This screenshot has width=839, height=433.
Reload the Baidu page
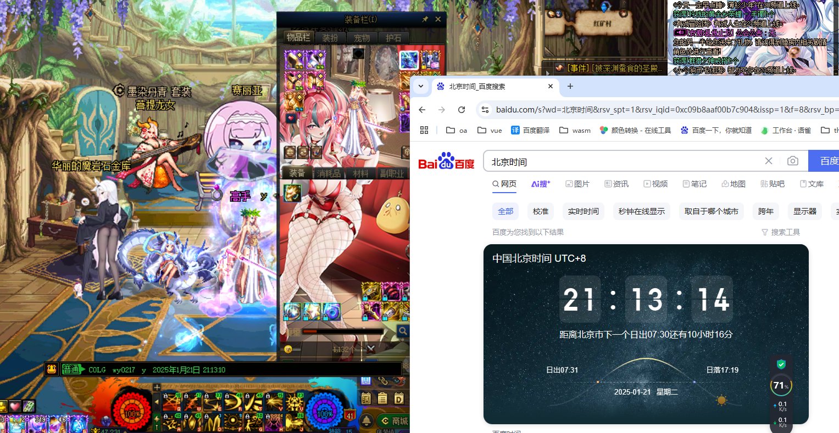[x=462, y=110]
